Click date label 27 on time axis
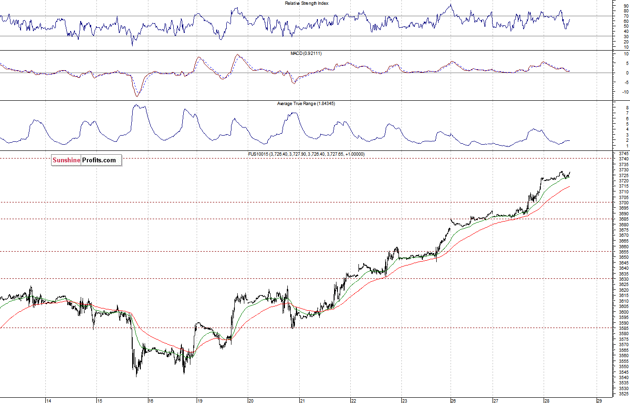This screenshot has width=630, height=403. 495,400
